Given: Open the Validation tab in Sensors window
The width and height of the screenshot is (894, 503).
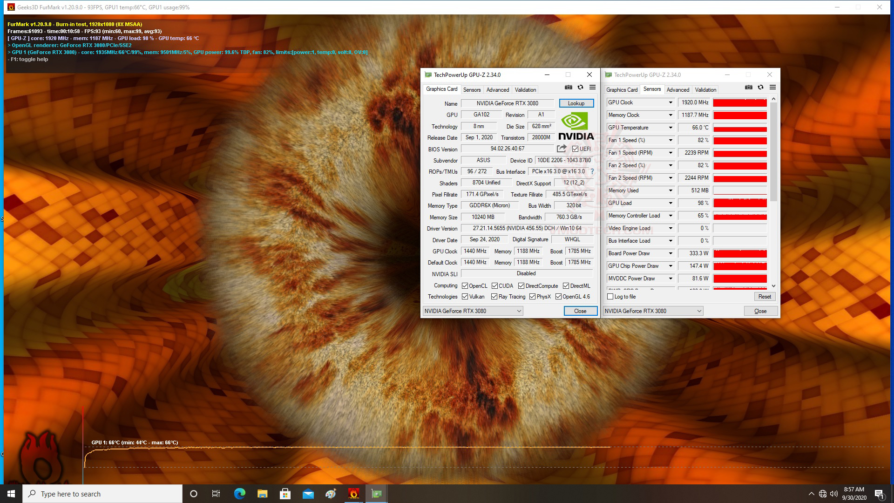Looking at the screenshot, I should coord(705,90).
